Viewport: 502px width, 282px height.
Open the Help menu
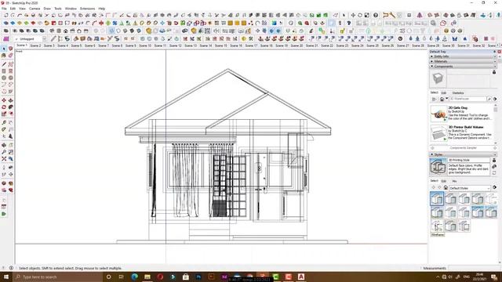tap(102, 9)
